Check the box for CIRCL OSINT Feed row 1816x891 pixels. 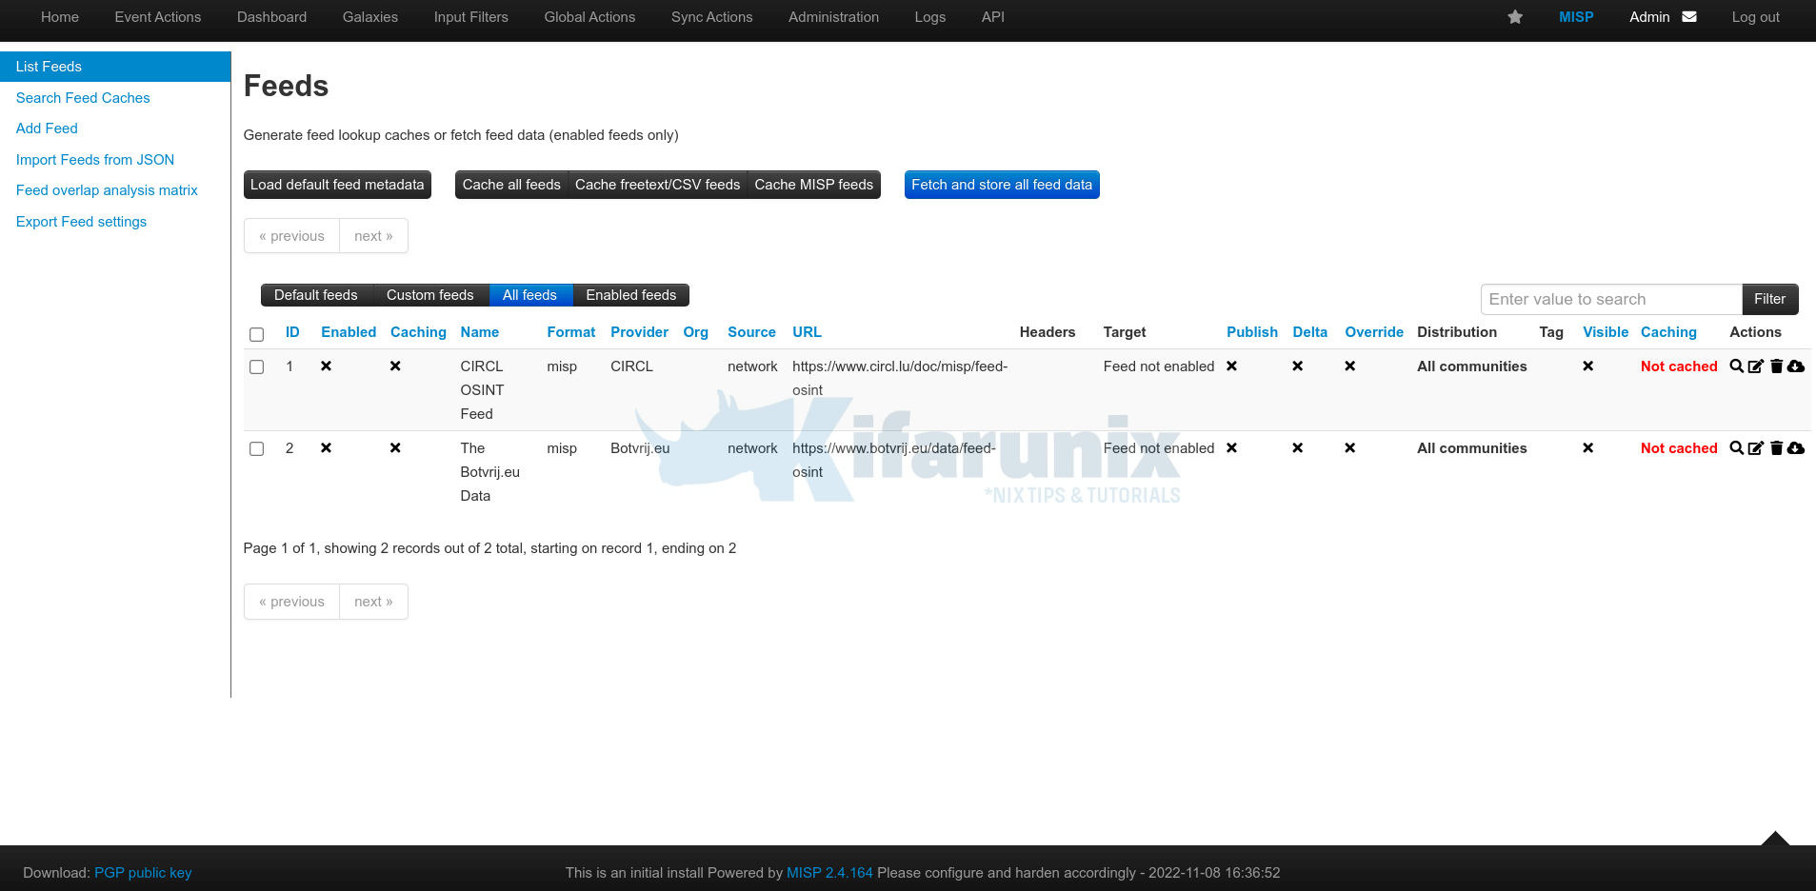tap(256, 366)
